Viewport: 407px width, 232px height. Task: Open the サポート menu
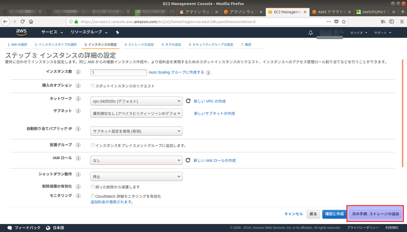[382, 33]
